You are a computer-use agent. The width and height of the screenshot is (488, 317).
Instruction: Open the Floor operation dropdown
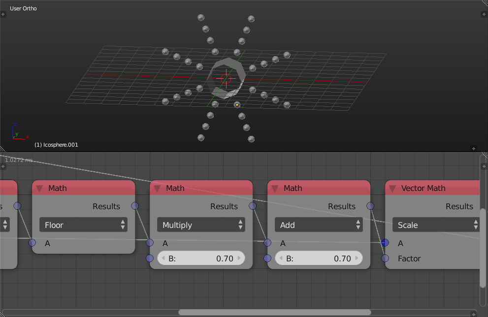click(83, 224)
